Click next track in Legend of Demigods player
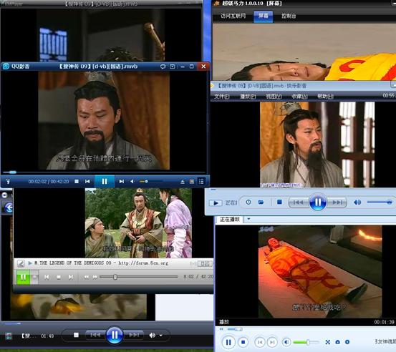Screen dimensions: 396x352 (71, 277)
